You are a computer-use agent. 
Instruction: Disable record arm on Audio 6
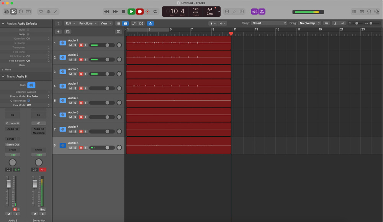click(81, 117)
